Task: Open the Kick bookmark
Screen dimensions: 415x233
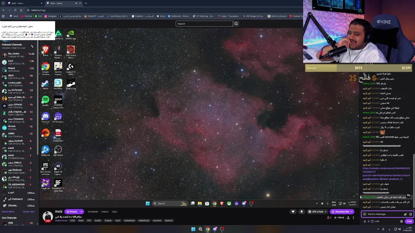Action: click(x=39, y=16)
